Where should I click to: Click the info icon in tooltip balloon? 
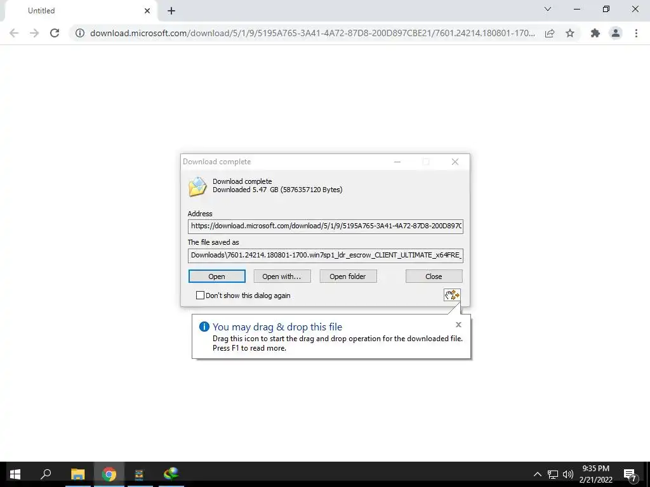[204, 327]
